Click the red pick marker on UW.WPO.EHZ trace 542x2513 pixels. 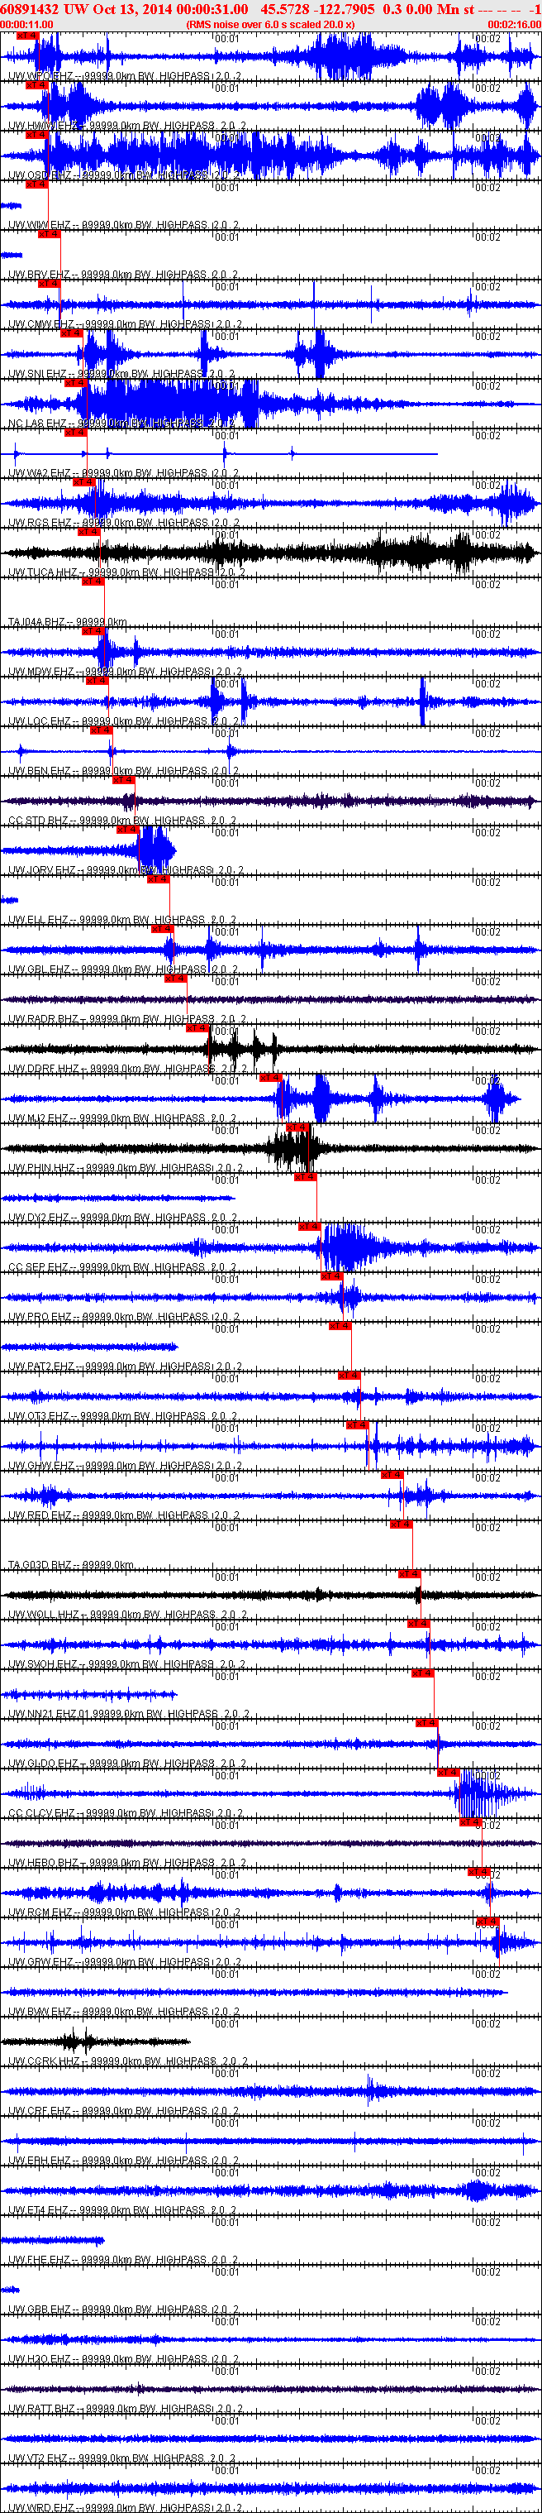coord(27,35)
